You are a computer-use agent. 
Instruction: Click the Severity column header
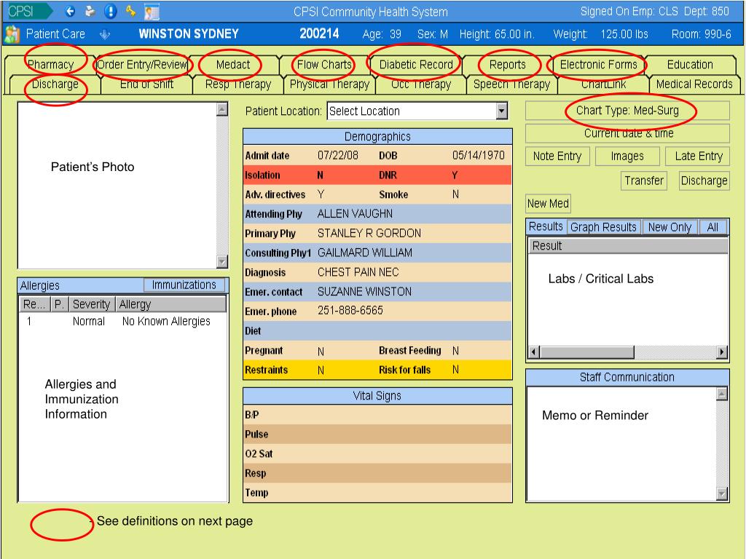[91, 304]
